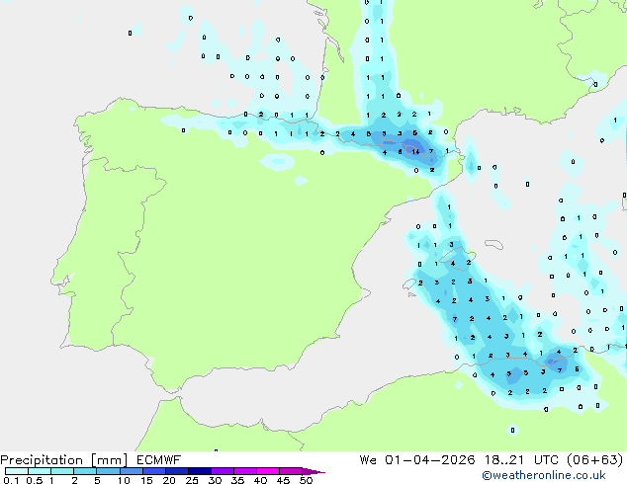Pick the 15–20 mm legend color box
627x484 pixels.
(x=154, y=471)
